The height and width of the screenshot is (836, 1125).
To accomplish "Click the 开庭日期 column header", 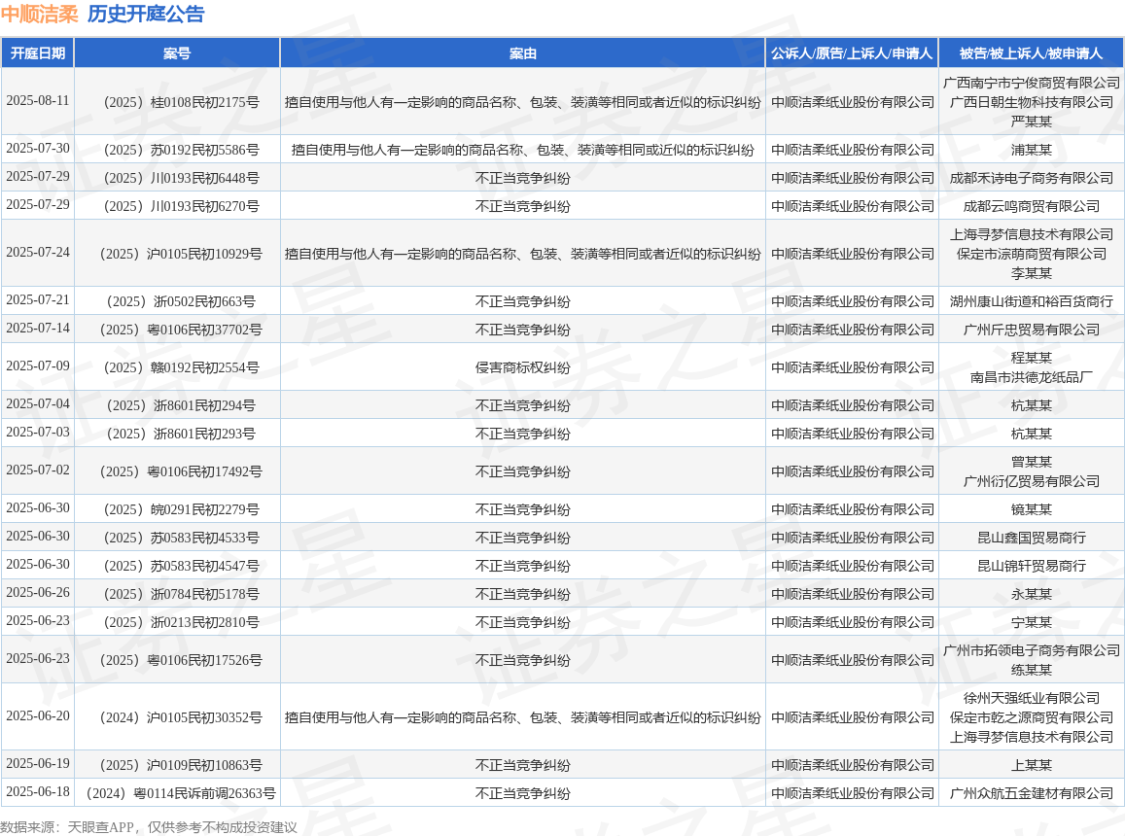I will [38, 53].
